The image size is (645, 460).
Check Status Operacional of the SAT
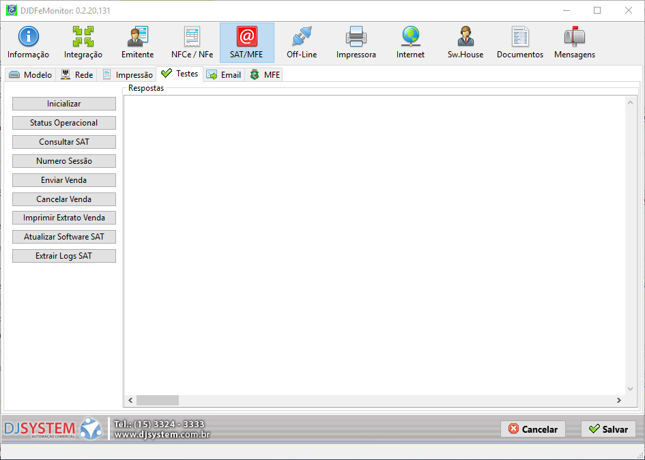coord(64,123)
